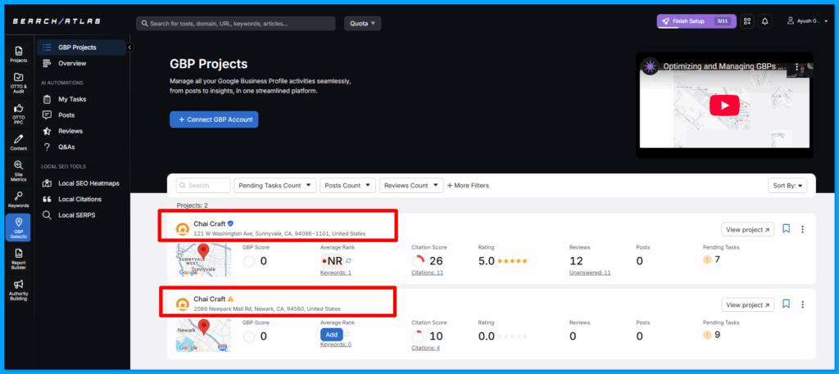Open the Ayush G. user account menu

pos(806,21)
